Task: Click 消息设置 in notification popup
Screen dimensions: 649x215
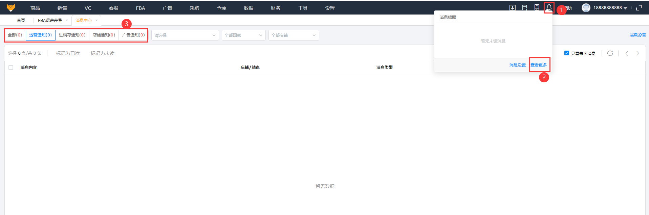Action: [x=518, y=65]
